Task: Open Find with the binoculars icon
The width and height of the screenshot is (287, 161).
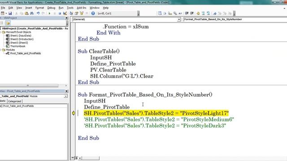Action: [32, 13]
